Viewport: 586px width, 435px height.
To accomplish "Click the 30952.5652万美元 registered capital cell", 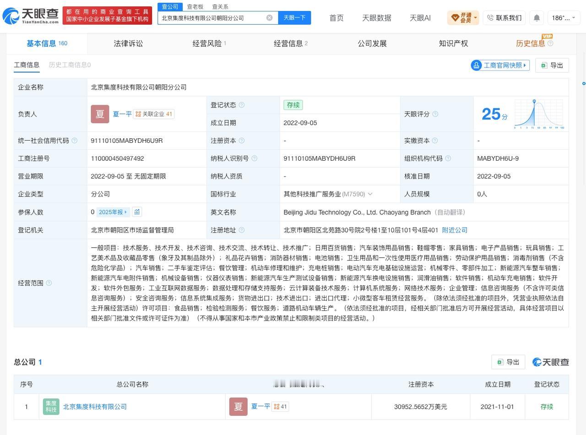I will point(421,407).
